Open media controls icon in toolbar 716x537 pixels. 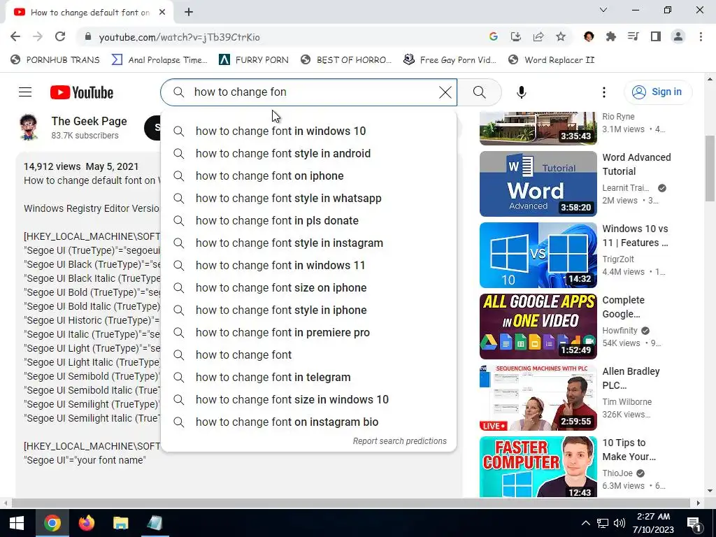coord(633,36)
